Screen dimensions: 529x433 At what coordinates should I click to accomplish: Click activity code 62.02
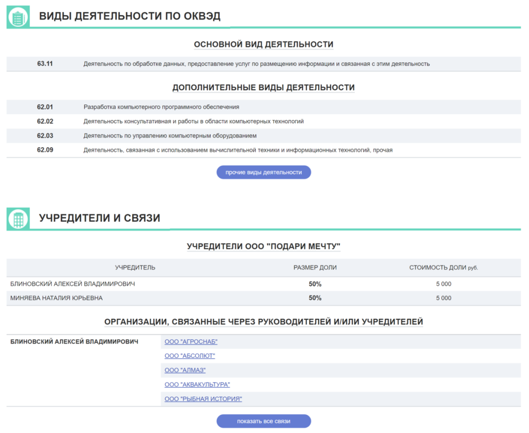click(x=45, y=121)
